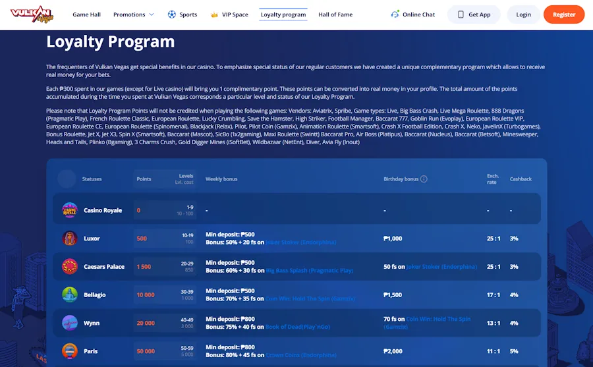The height and width of the screenshot is (367, 593).
Task: Click the Wynn status icon
Action: pyautogui.click(x=70, y=323)
